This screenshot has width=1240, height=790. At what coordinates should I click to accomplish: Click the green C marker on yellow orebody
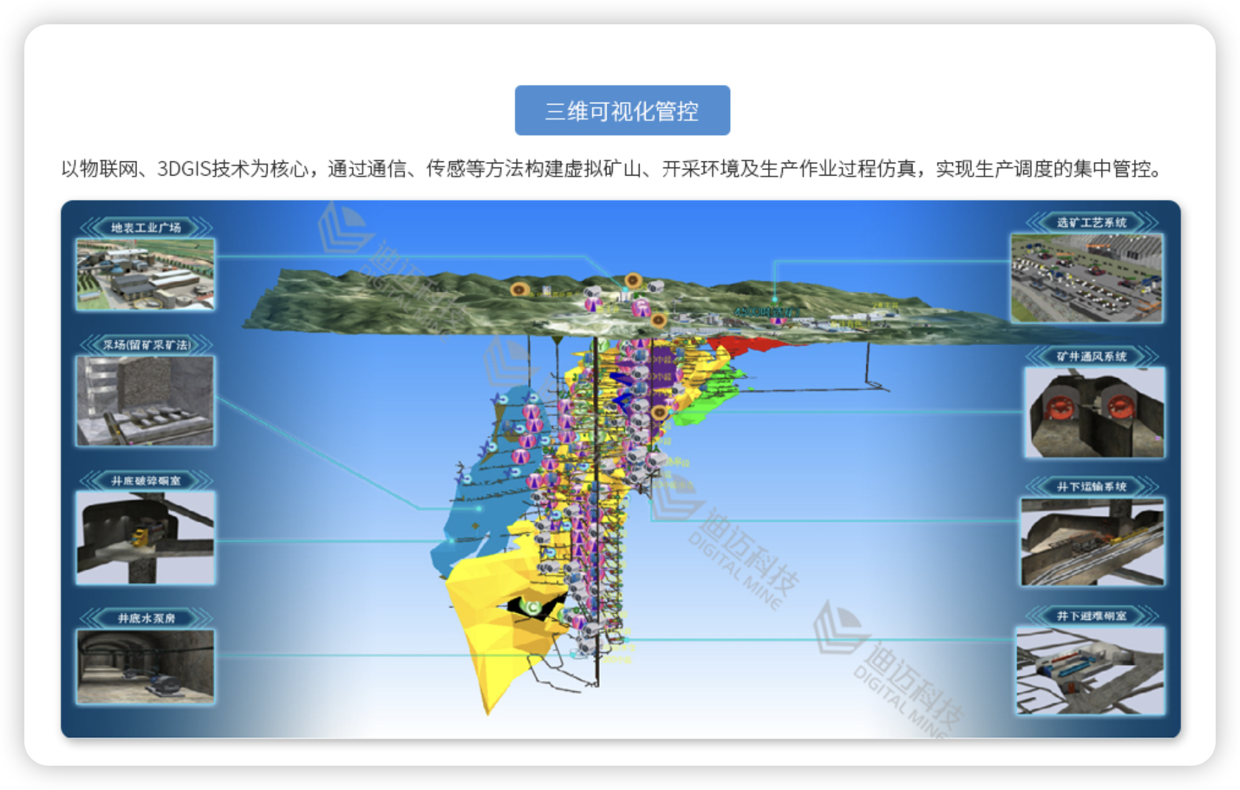click(x=533, y=608)
